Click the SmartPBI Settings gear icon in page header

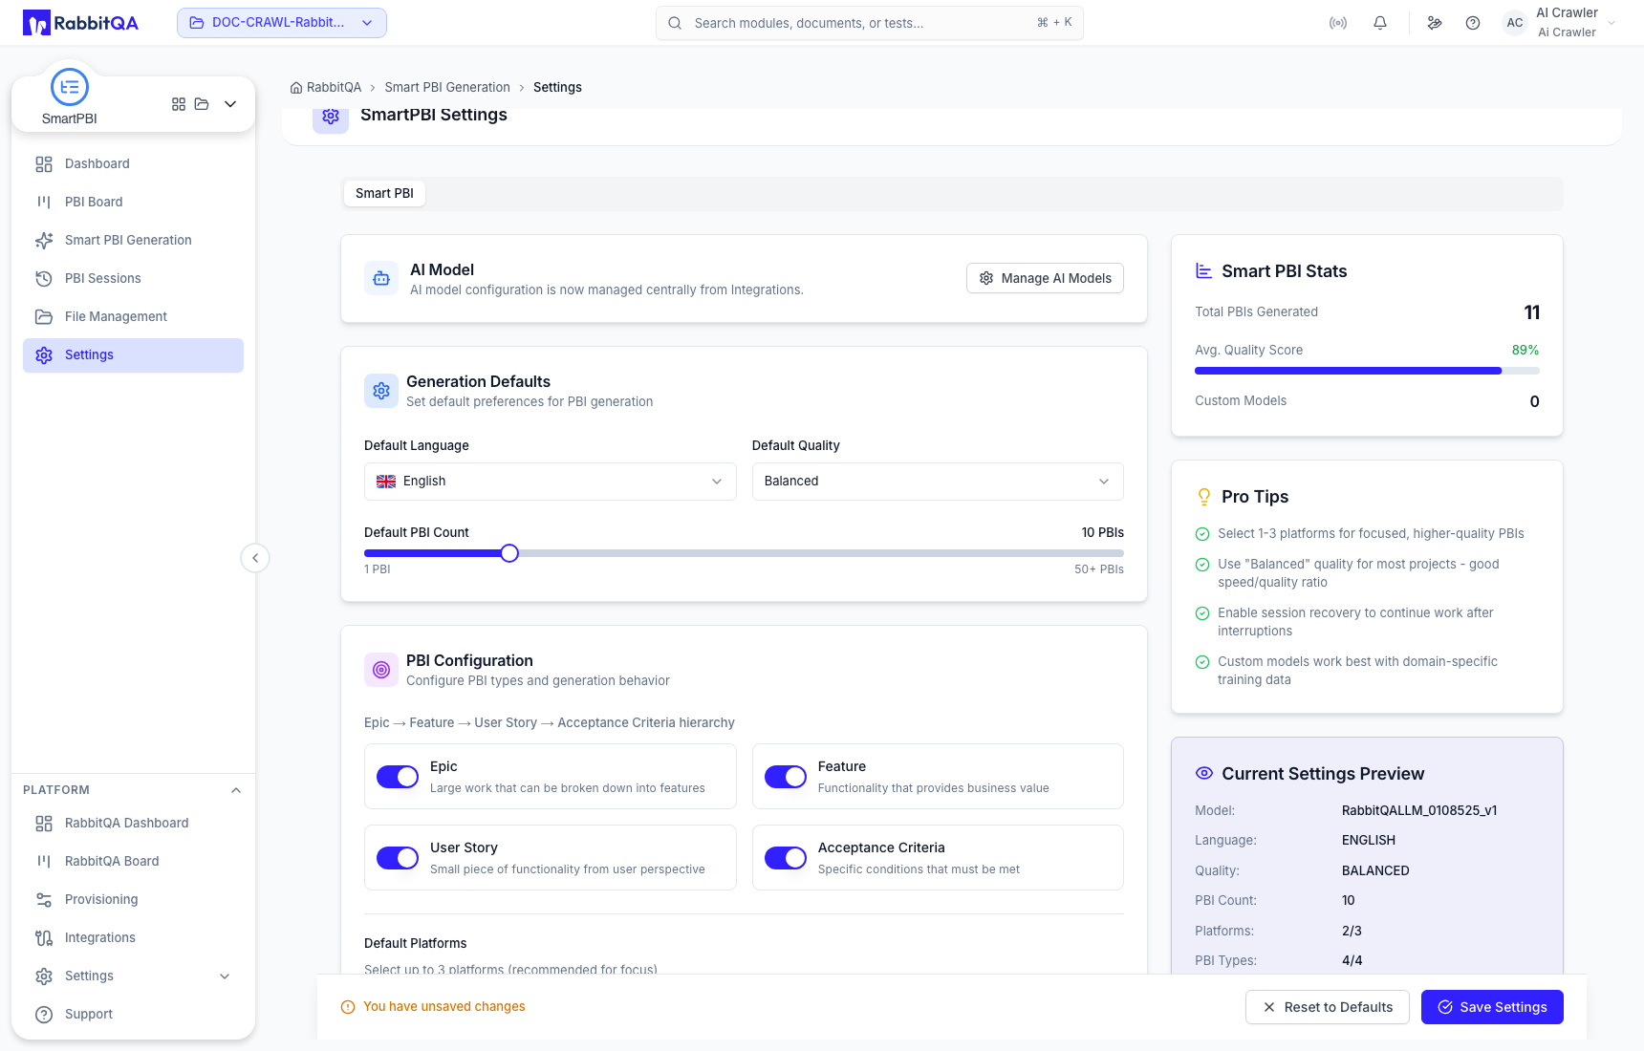[331, 116]
